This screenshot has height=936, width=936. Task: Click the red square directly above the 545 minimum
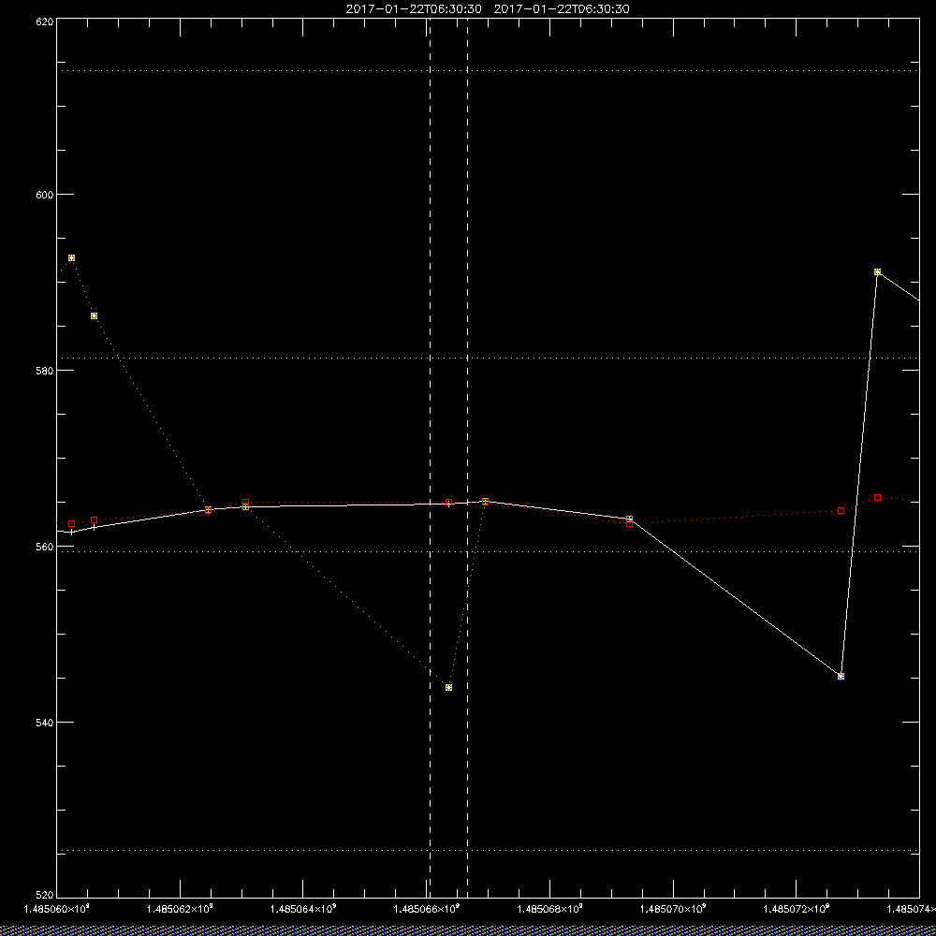[x=841, y=511]
